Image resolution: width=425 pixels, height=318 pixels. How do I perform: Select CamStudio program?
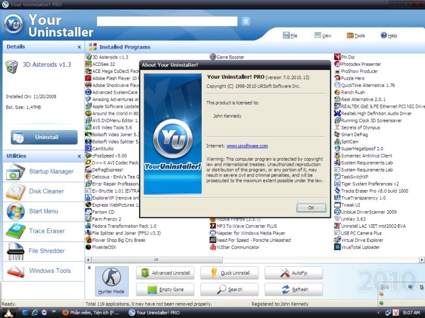tap(100, 149)
